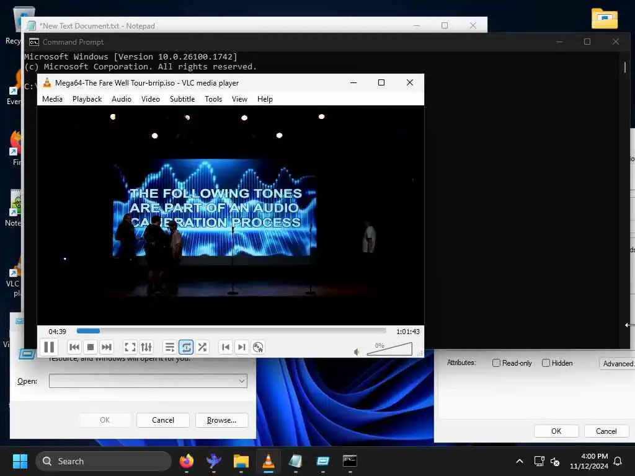Open the notifications bell icon

[x=618, y=461]
